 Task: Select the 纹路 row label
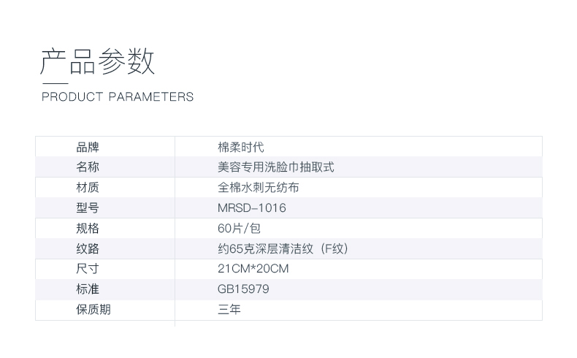pos(88,249)
